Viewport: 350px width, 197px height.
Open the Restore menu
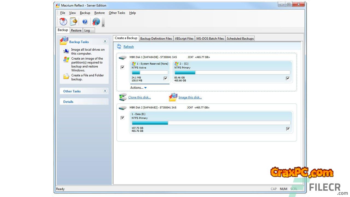pos(100,13)
